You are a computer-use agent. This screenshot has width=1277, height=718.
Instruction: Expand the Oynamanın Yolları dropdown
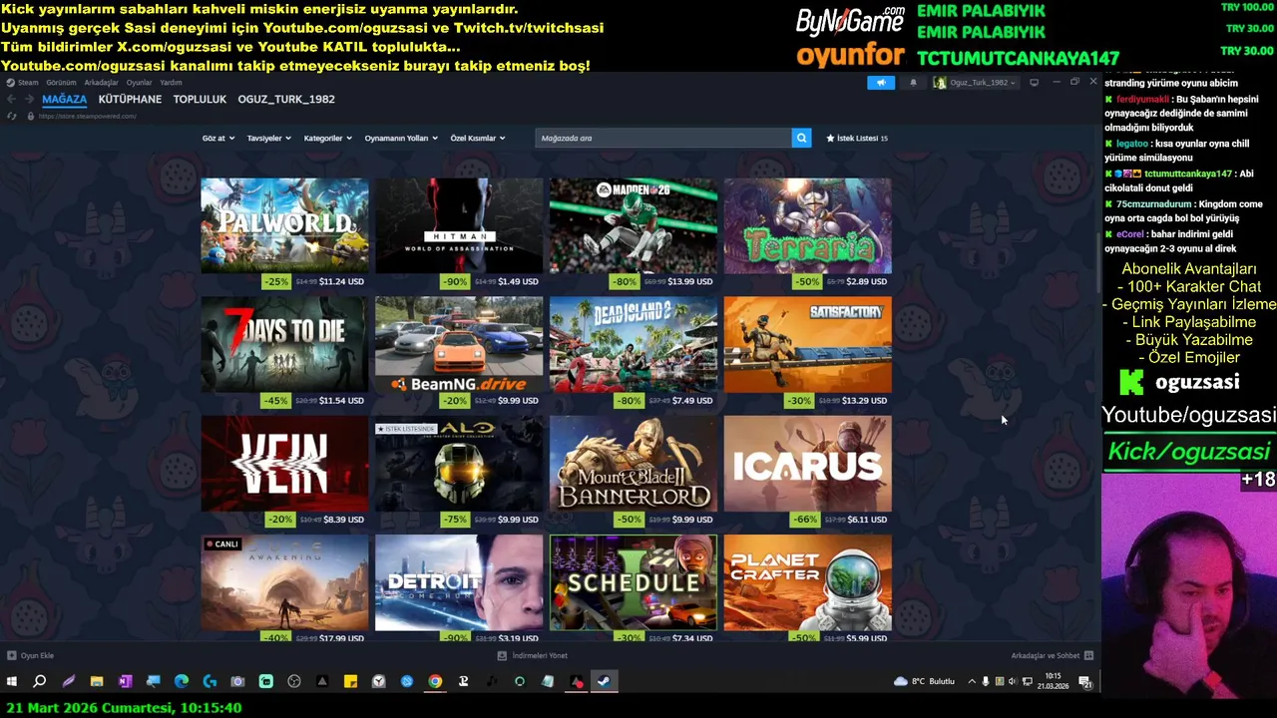click(401, 138)
